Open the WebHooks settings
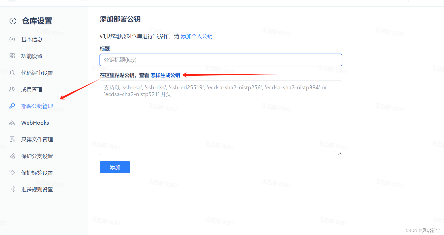The height and width of the screenshot is (235, 444). 35,123
